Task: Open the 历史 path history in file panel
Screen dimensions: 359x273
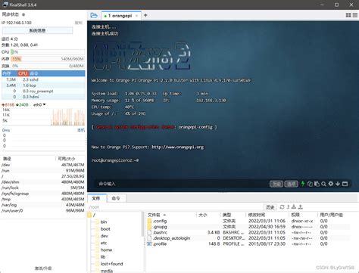Action: (270, 207)
